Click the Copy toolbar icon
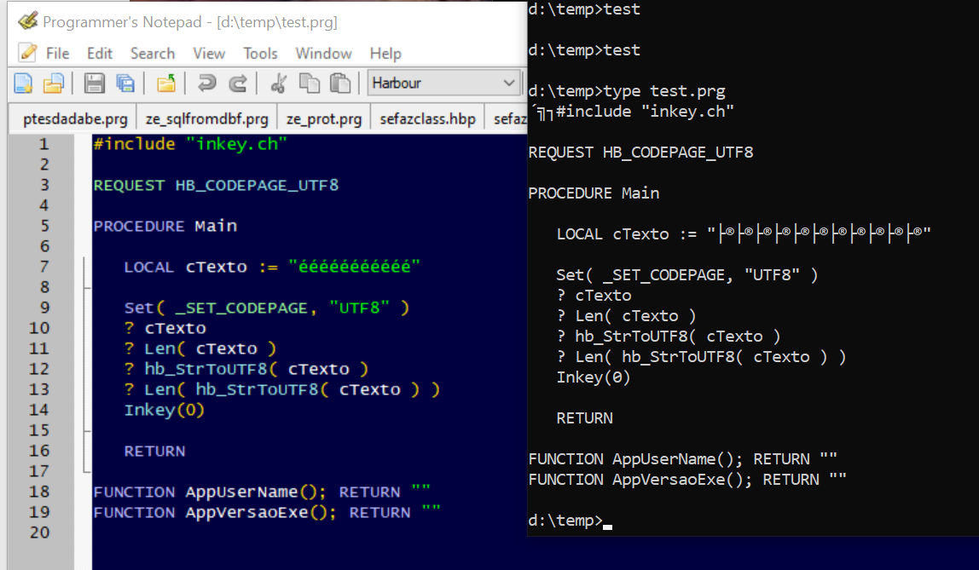 [310, 83]
